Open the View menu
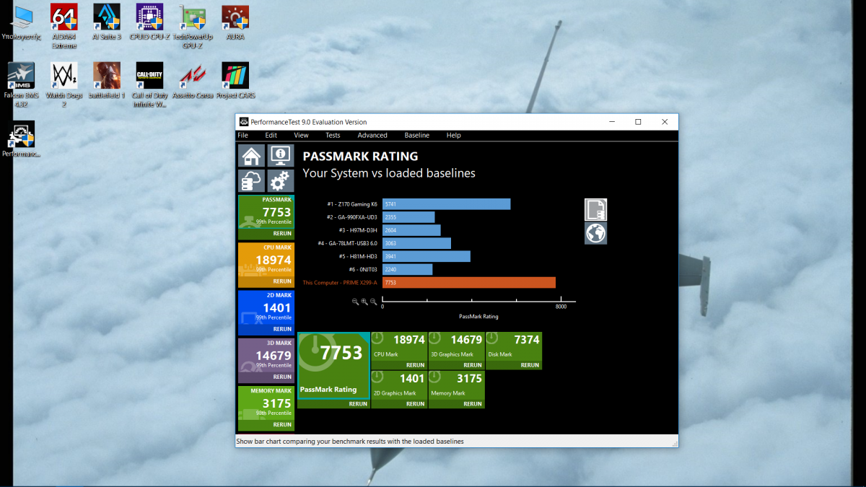Viewport: 866px width, 487px height. click(x=301, y=135)
